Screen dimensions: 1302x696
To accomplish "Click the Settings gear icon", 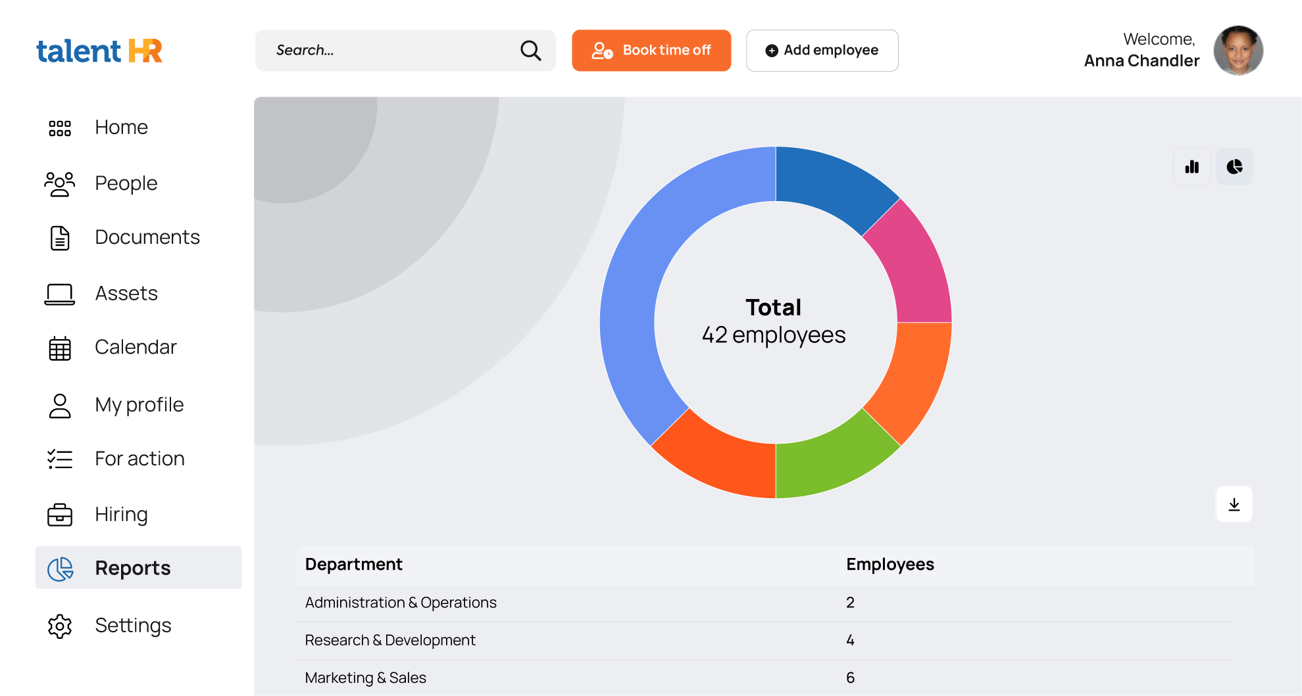I will pos(60,626).
